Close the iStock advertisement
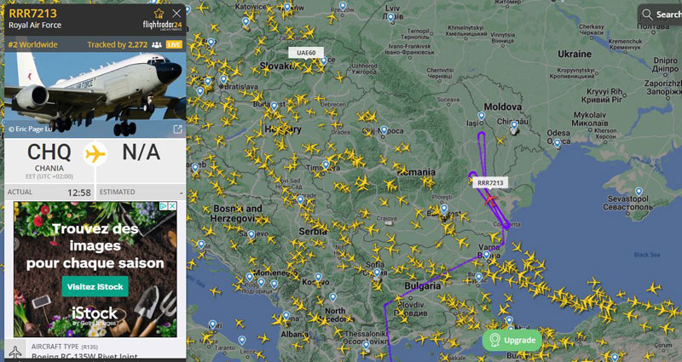682x362 pixels. pyautogui.click(x=172, y=206)
